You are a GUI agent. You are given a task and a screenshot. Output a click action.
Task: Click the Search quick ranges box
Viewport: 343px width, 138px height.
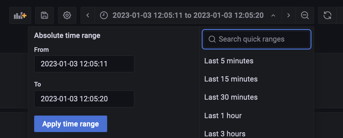coord(257,39)
